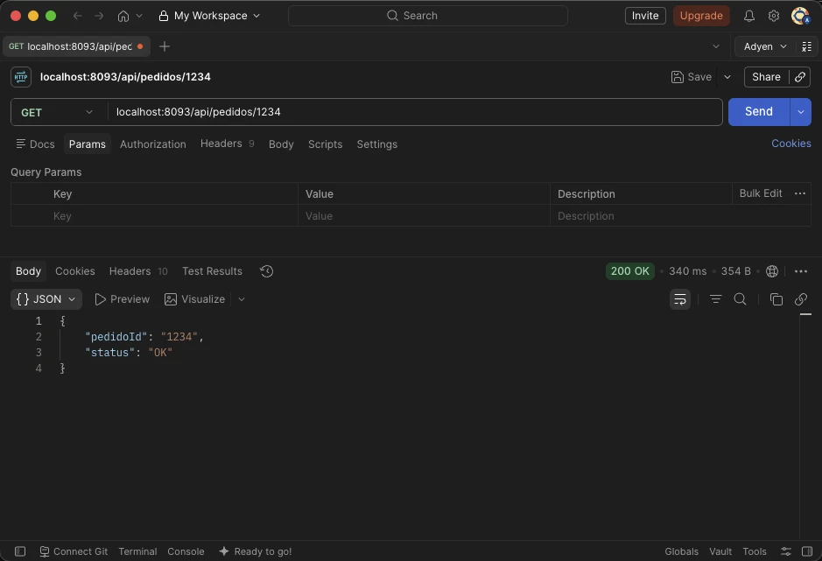This screenshot has height=561, width=822.
Task: Send the request
Action: pos(759,112)
